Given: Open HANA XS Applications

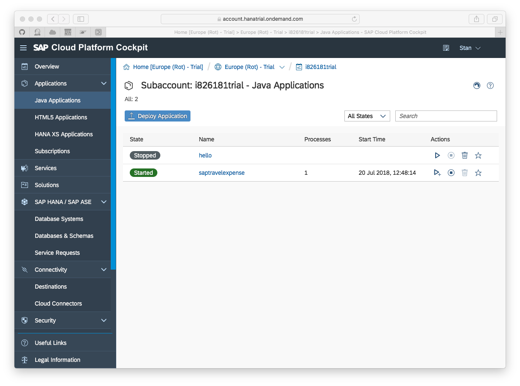Looking at the screenshot, I should point(62,134).
